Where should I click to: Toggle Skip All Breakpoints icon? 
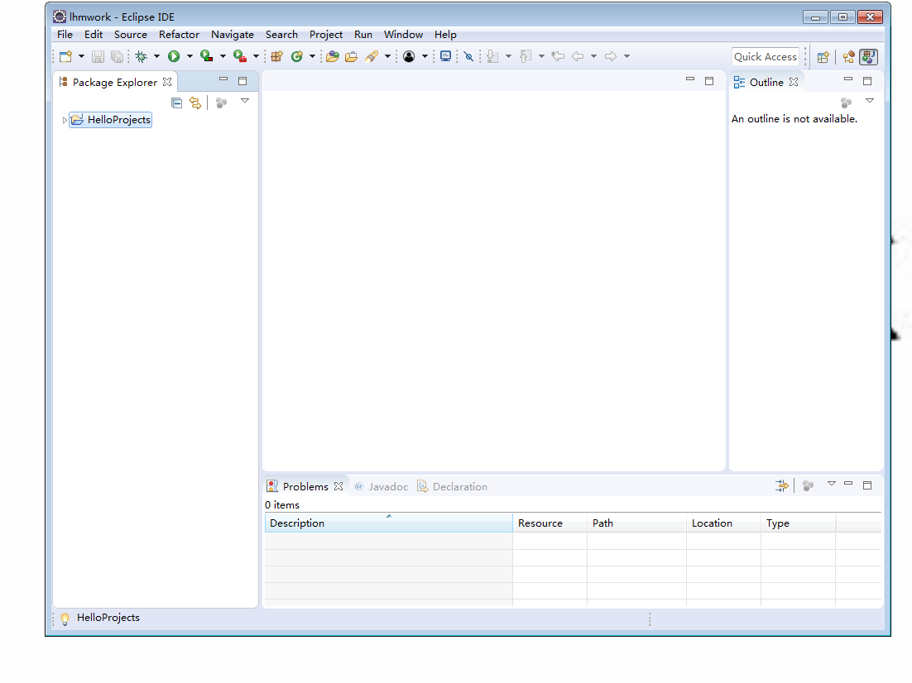(468, 56)
